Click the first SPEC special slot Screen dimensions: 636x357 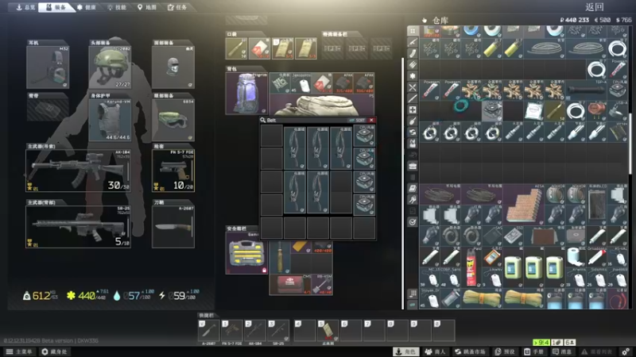332,48
